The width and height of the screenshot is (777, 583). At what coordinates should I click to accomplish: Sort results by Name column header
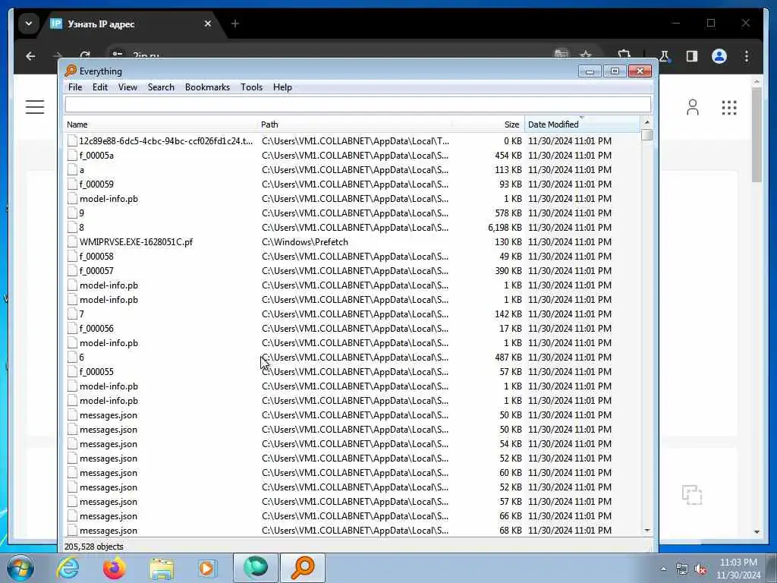[162, 124]
